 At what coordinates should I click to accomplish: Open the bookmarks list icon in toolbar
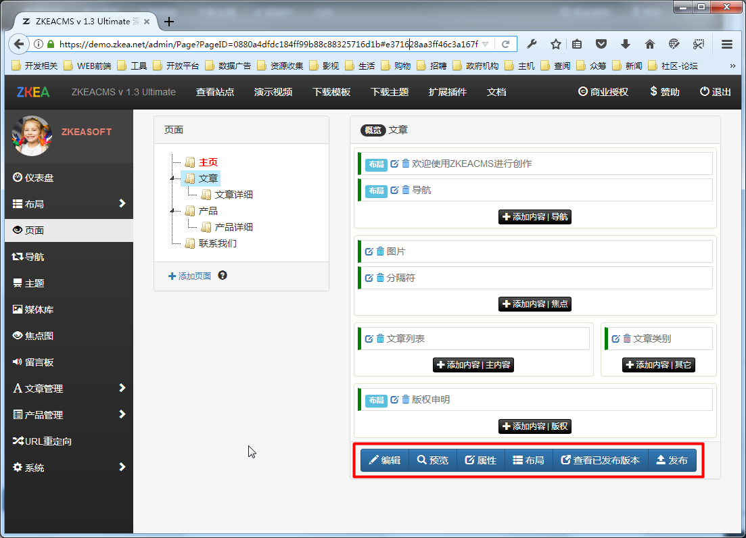577,44
